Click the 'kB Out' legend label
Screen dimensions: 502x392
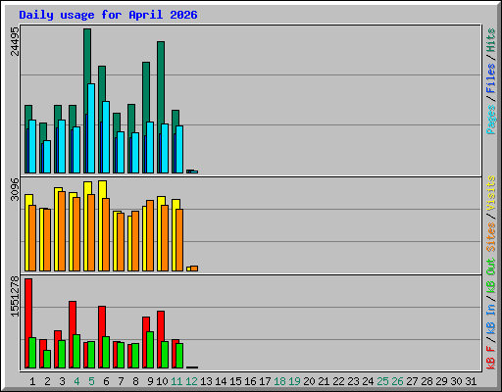click(x=491, y=276)
